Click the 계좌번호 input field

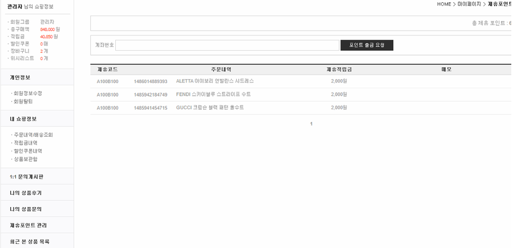pos(227,46)
